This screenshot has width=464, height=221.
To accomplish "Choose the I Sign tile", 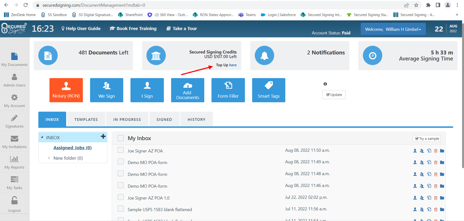I will (147, 90).
